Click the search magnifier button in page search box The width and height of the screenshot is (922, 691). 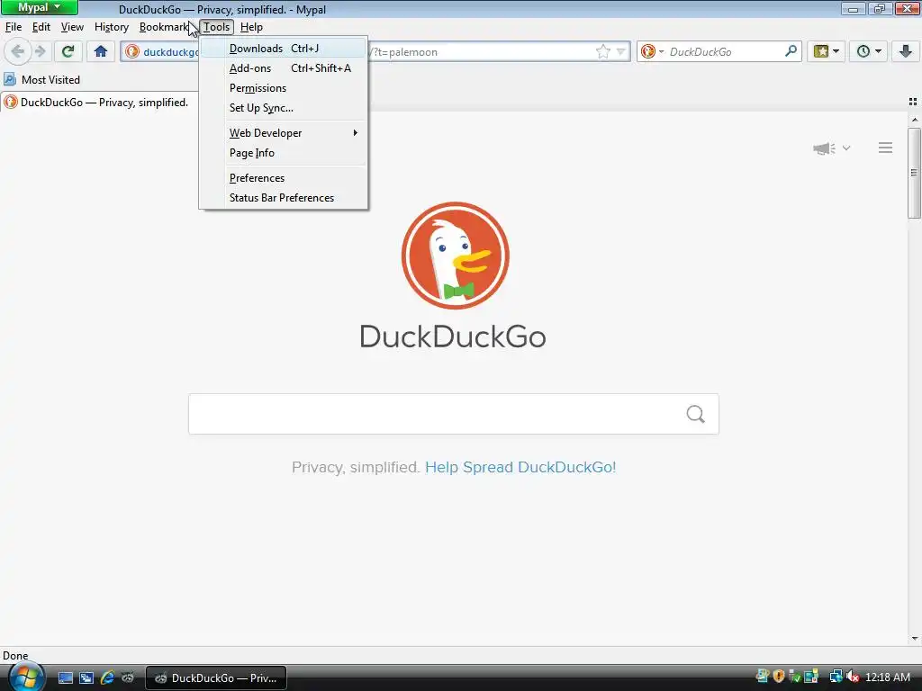point(696,414)
